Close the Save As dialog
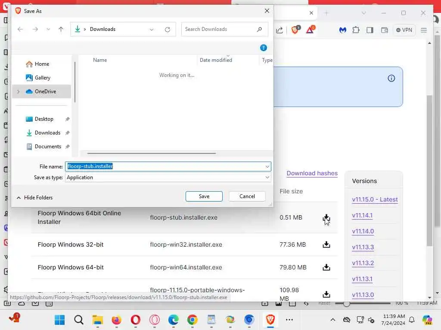441x330 pixels. (267, 11)
